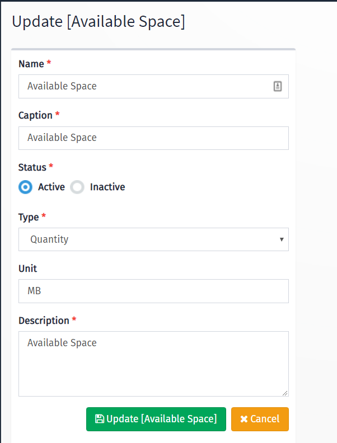The width and height of the screenshot is (337, 443).
Task: Click the Name field label
Action: (31, 64)
